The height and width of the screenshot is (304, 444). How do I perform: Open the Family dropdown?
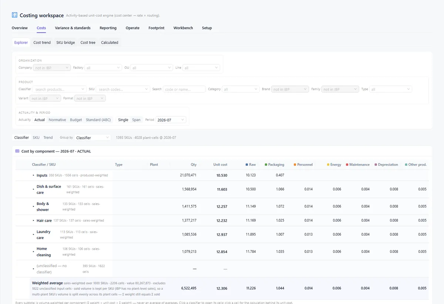pos(340,89)
